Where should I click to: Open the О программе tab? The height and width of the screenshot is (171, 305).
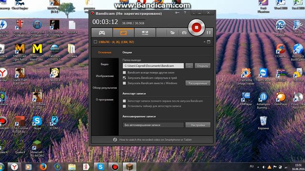click(105, 100)
